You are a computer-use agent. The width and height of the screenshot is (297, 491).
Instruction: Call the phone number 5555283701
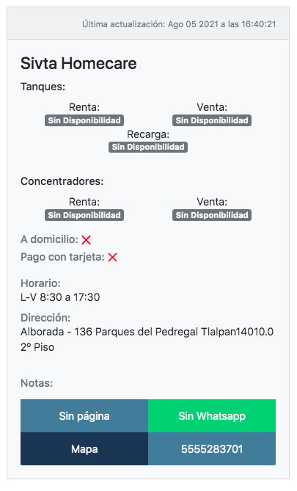coord(212,448)
